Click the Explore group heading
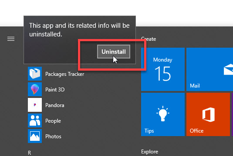This screenshot has width=233, height=156. [149, 152]
